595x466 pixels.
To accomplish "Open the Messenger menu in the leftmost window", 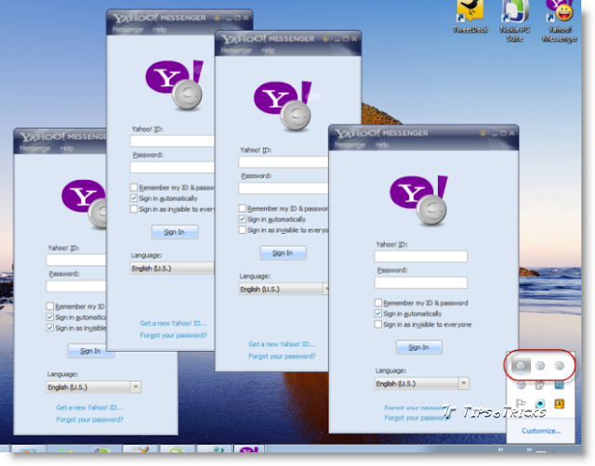I will (x=35, y=149).
